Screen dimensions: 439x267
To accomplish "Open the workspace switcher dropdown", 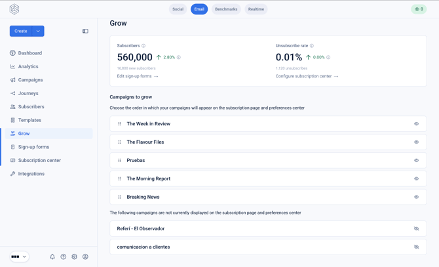I will tap(19, 257).
